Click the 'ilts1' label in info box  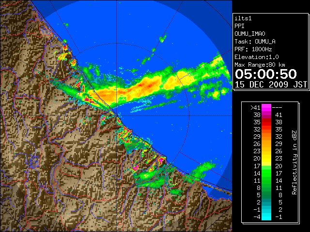click(243, 18)
